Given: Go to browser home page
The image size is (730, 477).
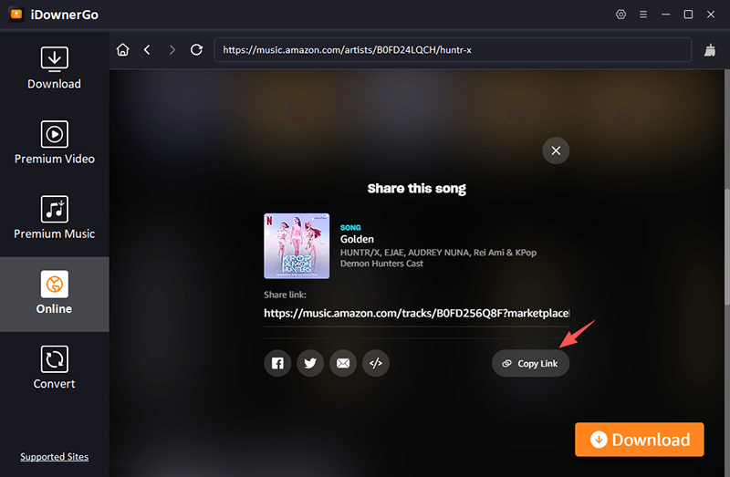Looking at the screenshot, I should [122, 49].
